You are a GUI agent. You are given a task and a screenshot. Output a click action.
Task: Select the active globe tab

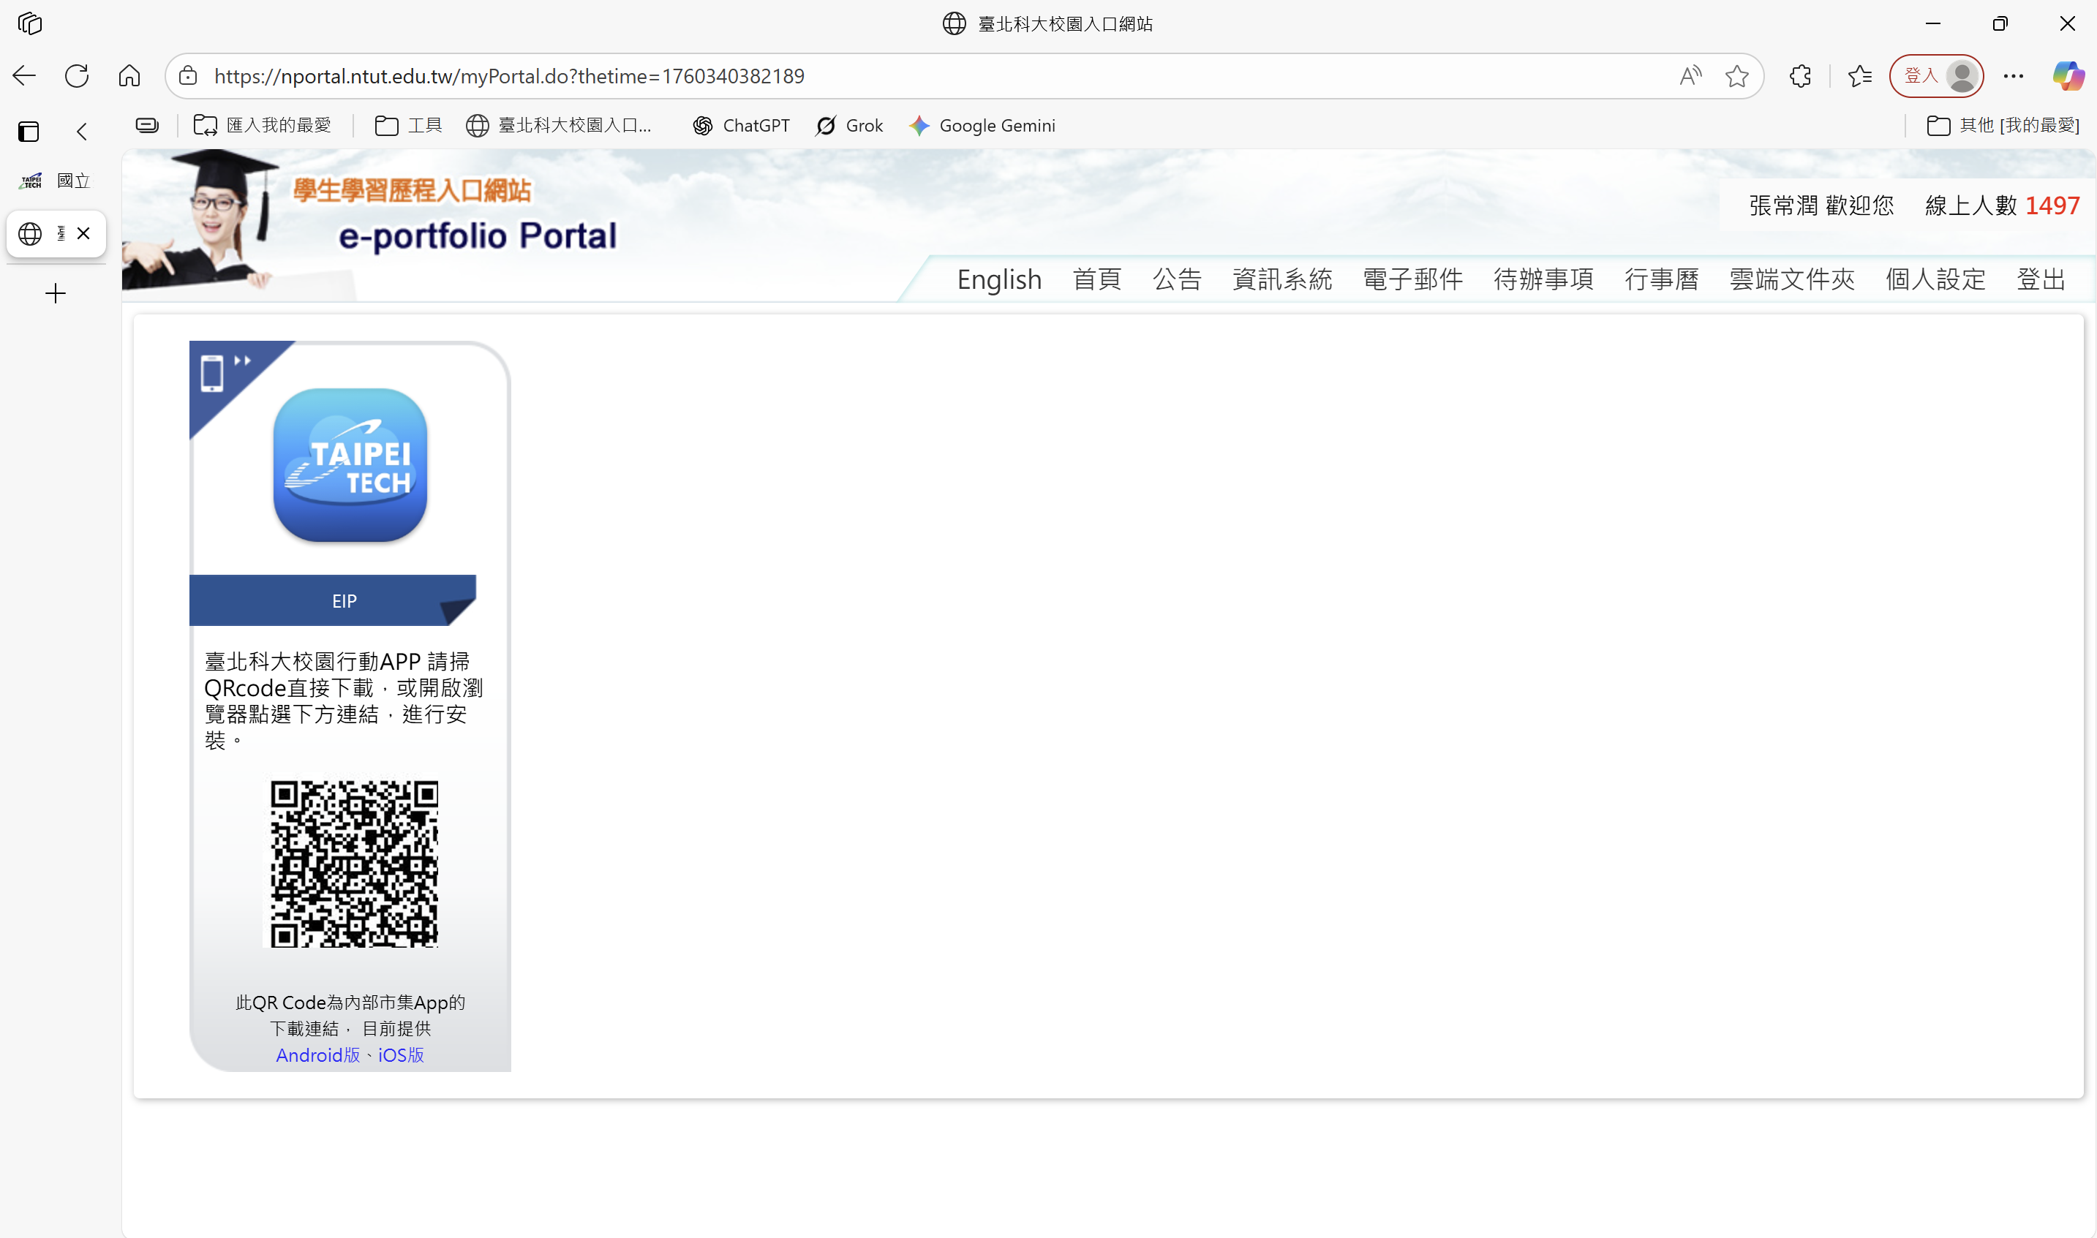(x=55, y=233)
